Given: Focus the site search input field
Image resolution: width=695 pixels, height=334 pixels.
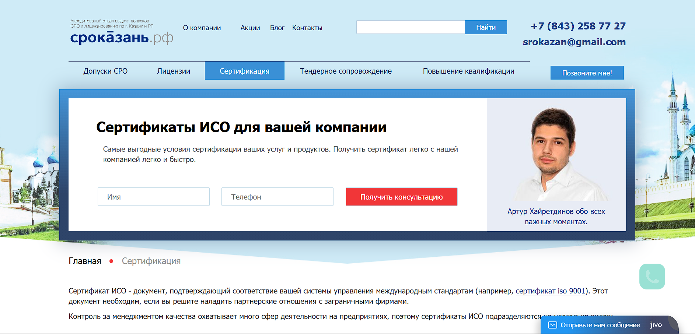Looking at the screenshot, I should 411,27.
